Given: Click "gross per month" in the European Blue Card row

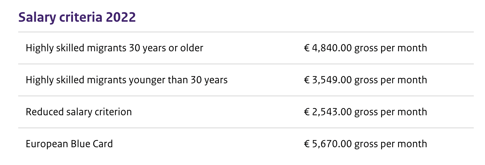Looking at the screenshot, I should [390, 144].
